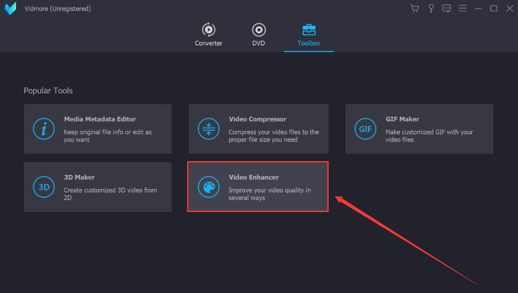Open the feedback chat bubble icon
518x293 pixels.
tap(446, 8)
